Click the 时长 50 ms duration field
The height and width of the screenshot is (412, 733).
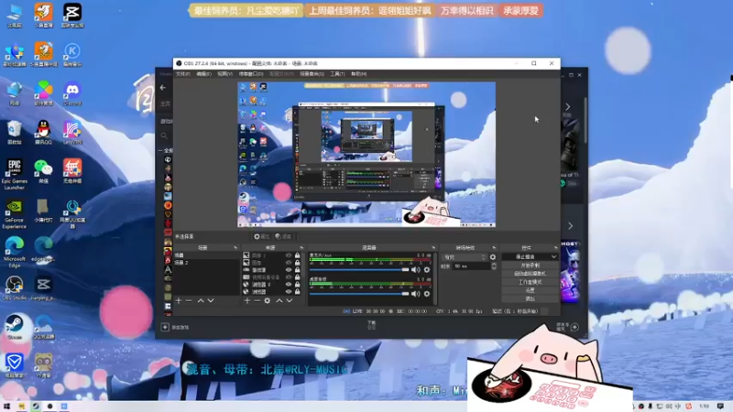click(471, 266)
